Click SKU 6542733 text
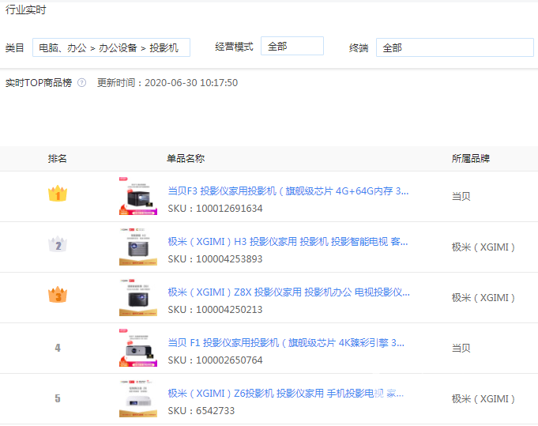538x426 pixels. tap(201, 410)
